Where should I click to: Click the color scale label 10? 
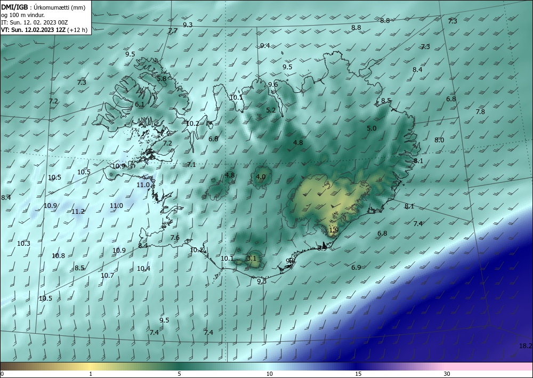pos(269,374)
